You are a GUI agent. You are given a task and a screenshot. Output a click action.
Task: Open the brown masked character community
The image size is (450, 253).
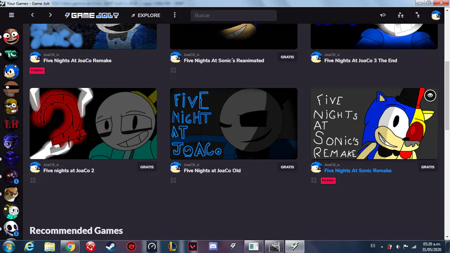click(11, 89)
